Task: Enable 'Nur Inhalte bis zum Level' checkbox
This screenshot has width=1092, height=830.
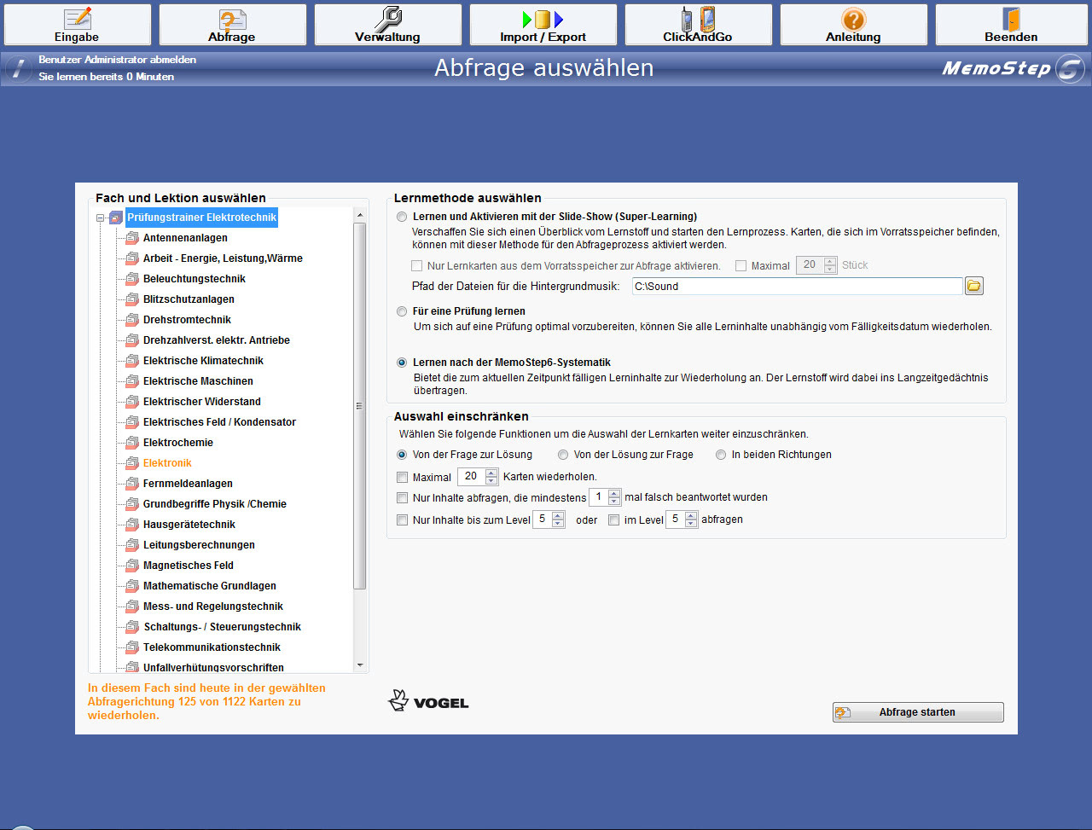Action: point(403,520)
